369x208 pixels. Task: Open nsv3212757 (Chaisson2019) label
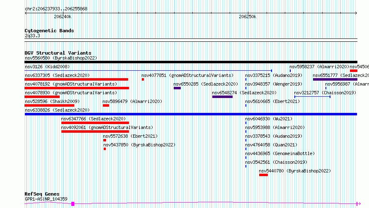(325, 93)
